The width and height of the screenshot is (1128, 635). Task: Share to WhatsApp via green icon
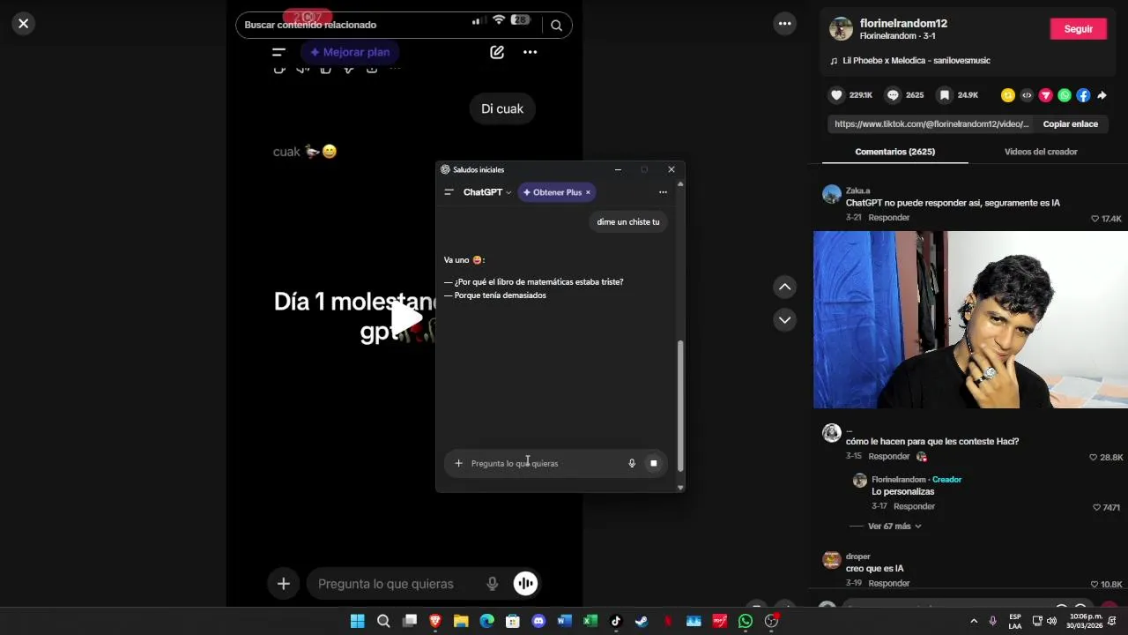1065,95
